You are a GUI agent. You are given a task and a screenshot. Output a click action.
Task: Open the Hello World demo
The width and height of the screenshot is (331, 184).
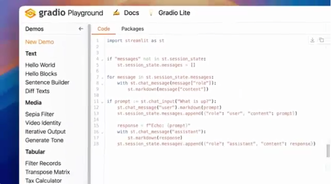40,65
